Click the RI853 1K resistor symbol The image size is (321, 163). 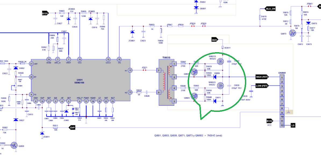click(x=152, y=26)
